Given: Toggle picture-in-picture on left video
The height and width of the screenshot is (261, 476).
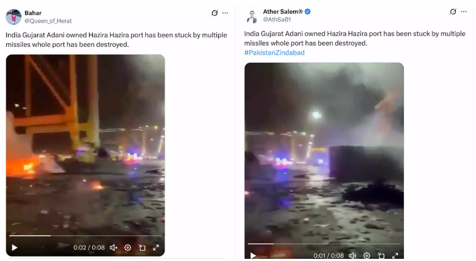Looking at the screenshot, I should point(142,248).
